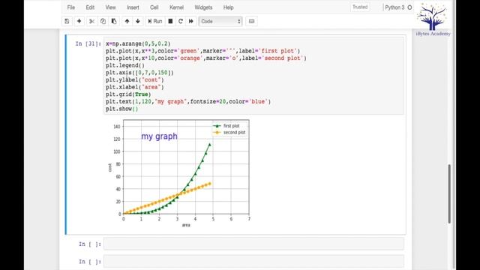Insert cell below with plus icon
Viewport: 480px width, 270px height.
click(79, 21)
